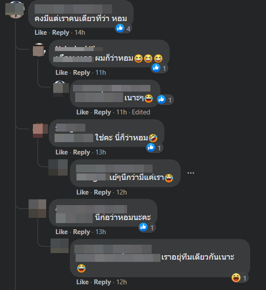Reply to the 'ผมก็ว่าหอม' comment

point(81,73)
